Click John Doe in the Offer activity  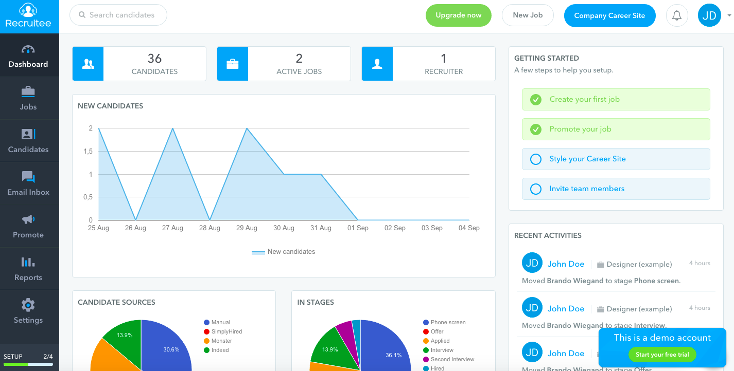coord(566,354)
